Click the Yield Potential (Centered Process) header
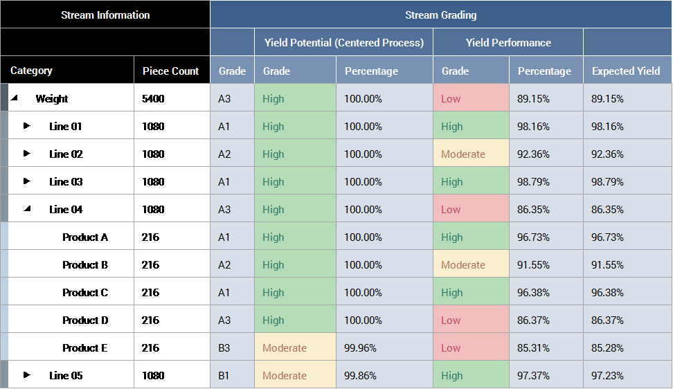Viewport: 673px width, 389px height. pyautogui.click(x=343, y=43)
